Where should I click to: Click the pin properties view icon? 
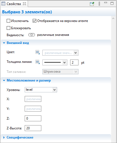[x=92, y=4]
